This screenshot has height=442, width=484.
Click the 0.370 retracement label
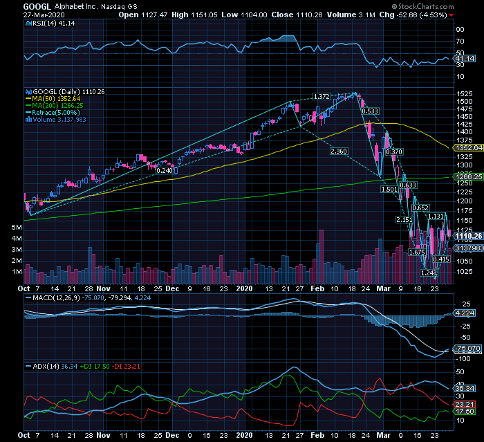coord(394,152)
